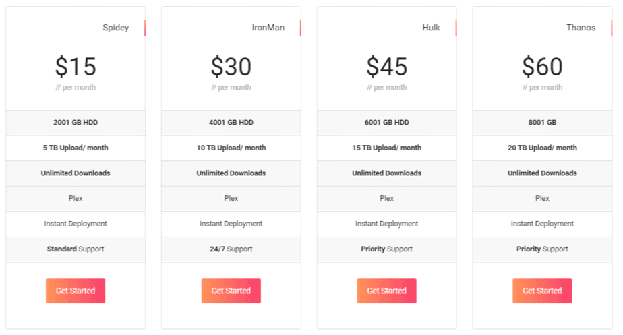Click the $15 per month price
The image size is (623, 335).
click(76, 67)
